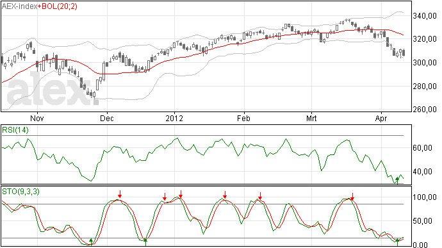Image resolution: width=442 pixels, height=248 pixels.
Task: Click the STO(9,3,3) panel label
Action: click(21, 192)
